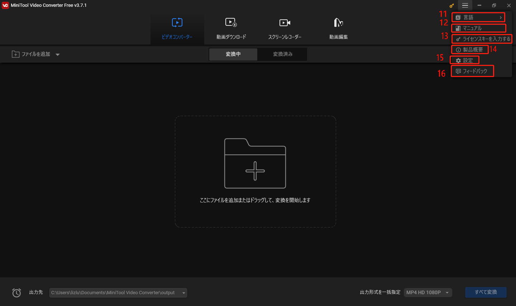516x306 pixels.
Task: Open the マニュアル menu item
Action: [479, 28]
